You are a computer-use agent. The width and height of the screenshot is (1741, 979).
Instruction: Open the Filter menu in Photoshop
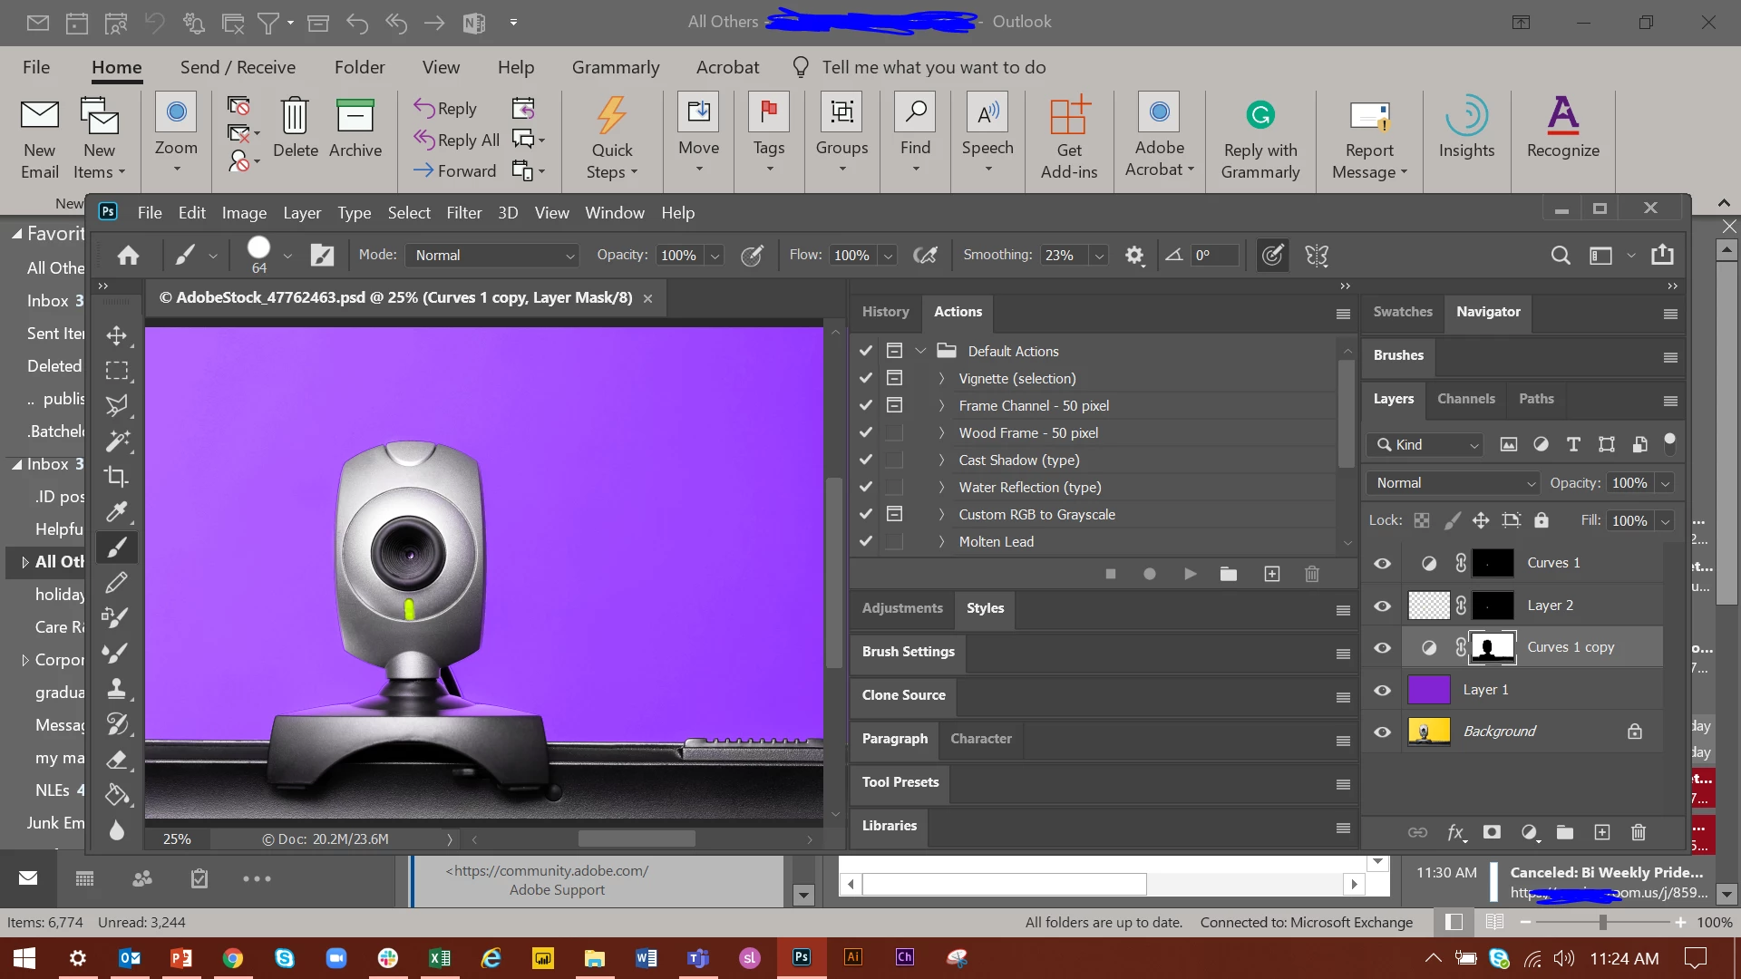tap(463, 213)
